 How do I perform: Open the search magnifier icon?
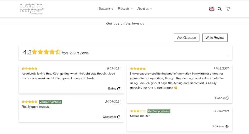pyautogui.click(x=220, y=9)
